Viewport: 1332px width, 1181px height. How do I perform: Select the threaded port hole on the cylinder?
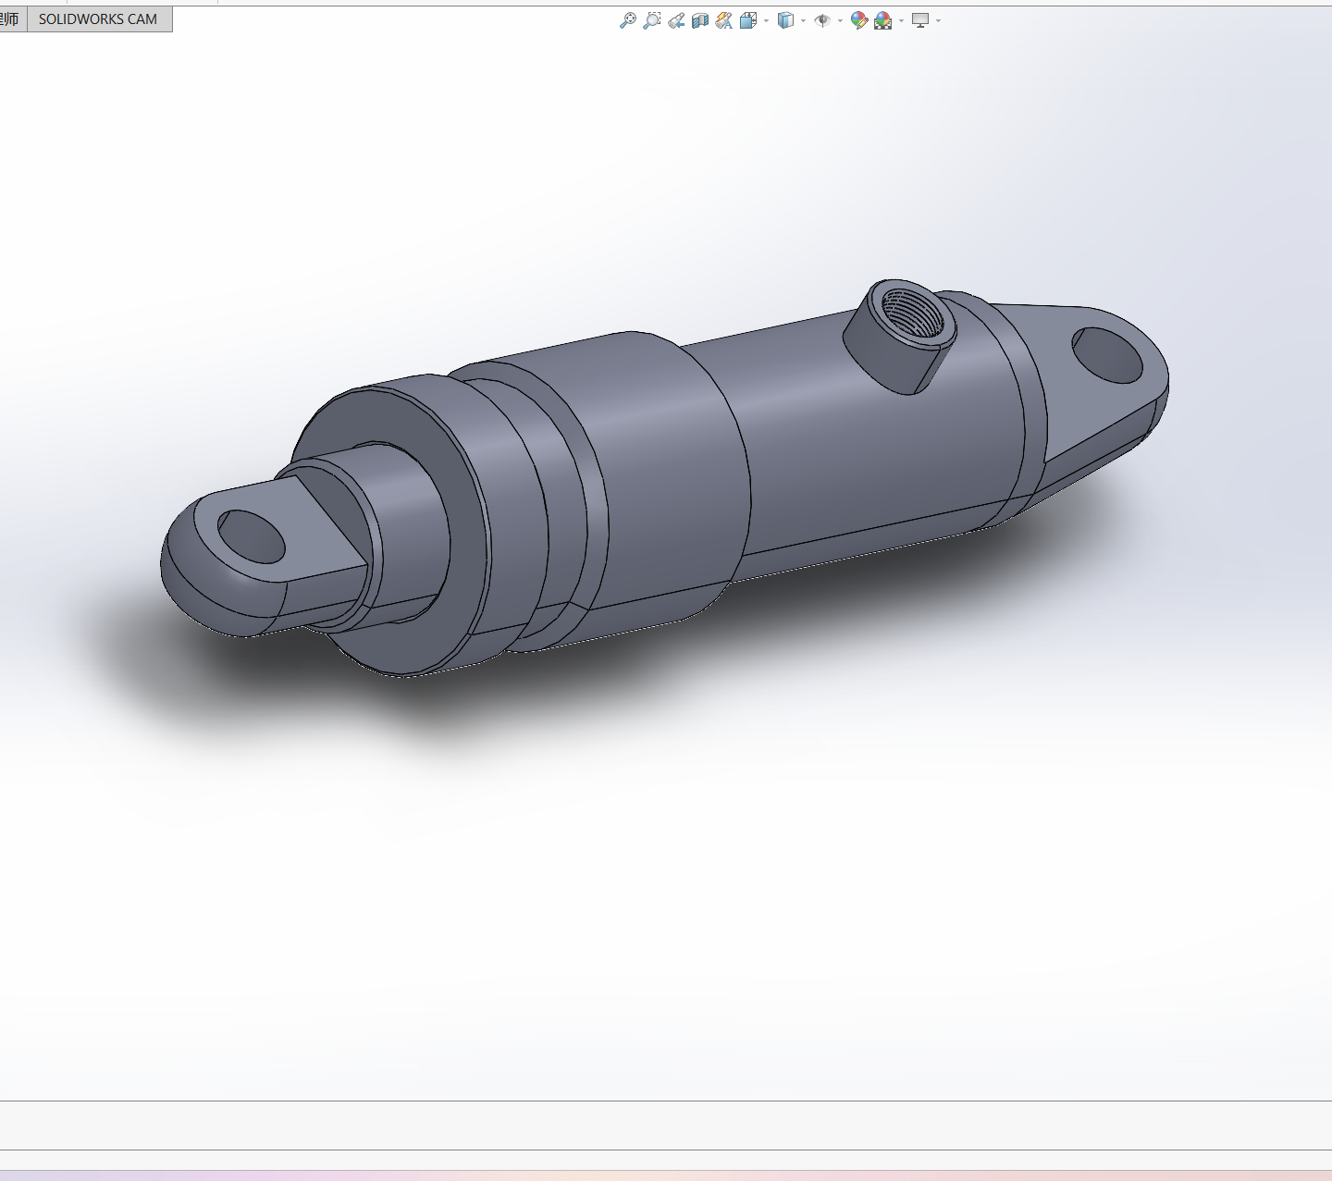point(912,314)
